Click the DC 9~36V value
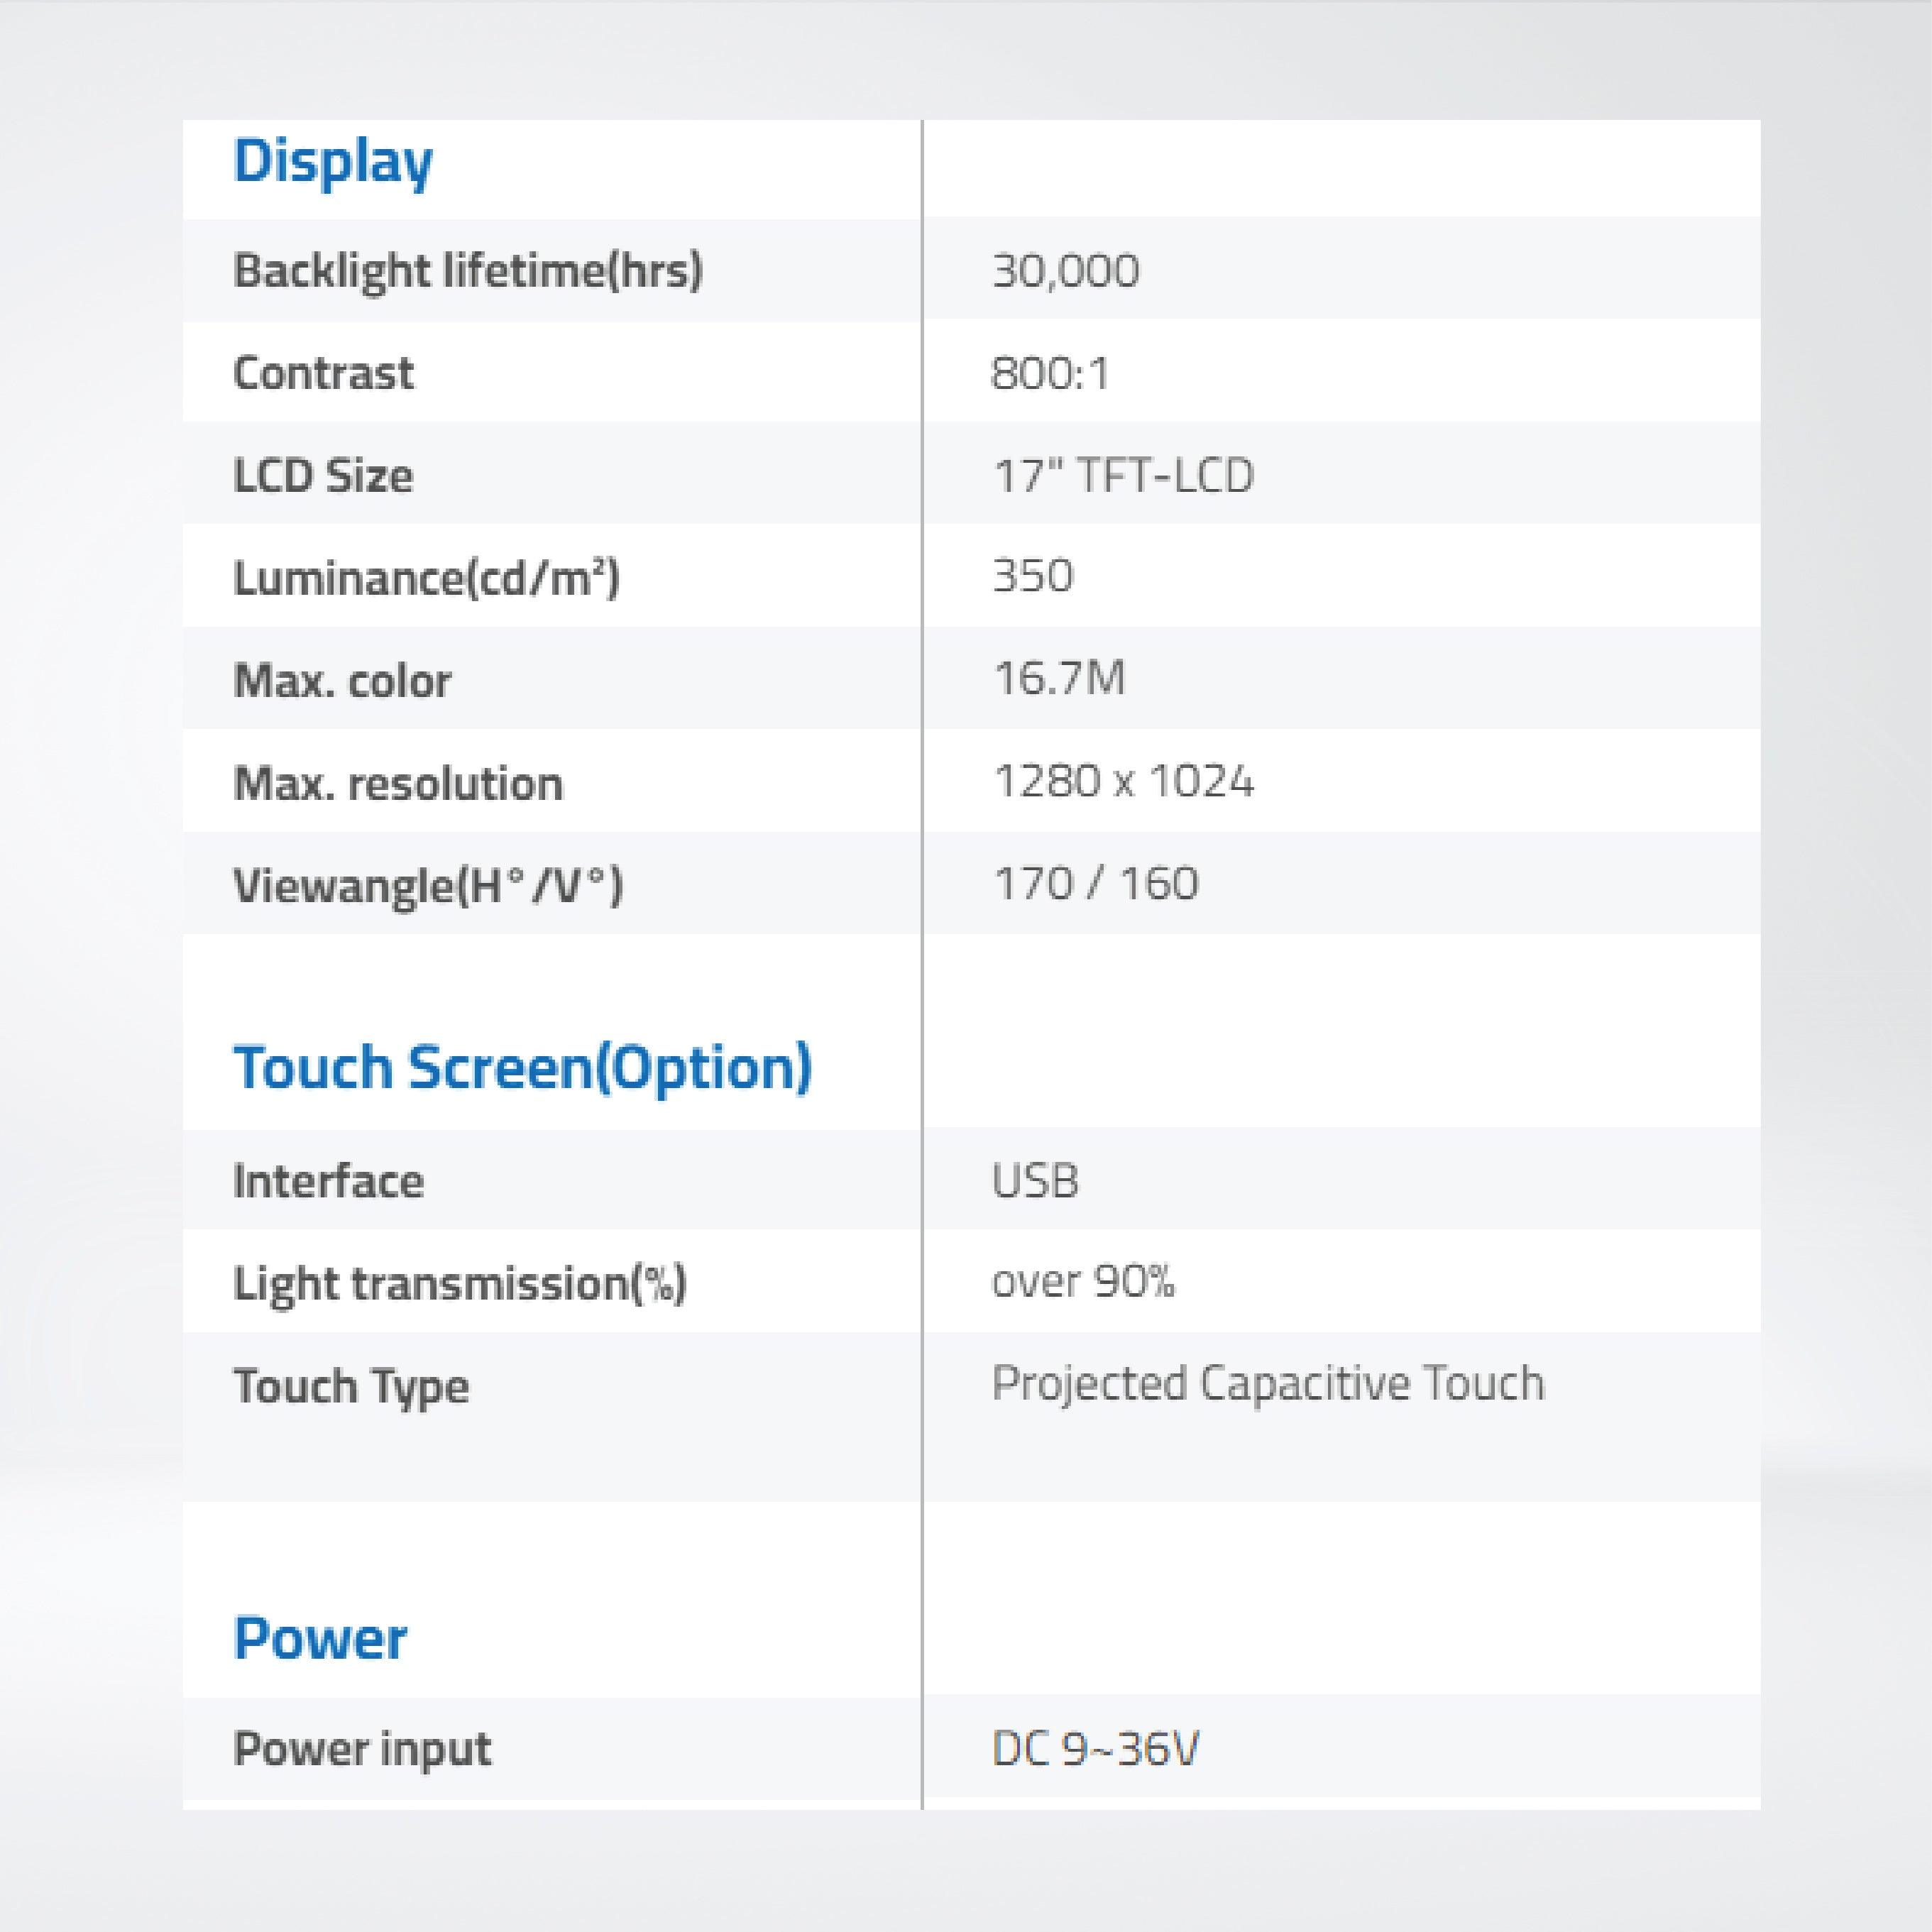 [x=1095, y=1749]
